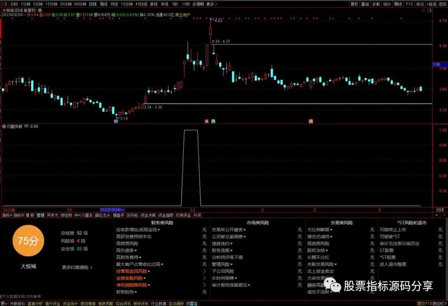Click the red 涨 marker
This screenshot has height=306, width=448.
click(x=207, y=121)
